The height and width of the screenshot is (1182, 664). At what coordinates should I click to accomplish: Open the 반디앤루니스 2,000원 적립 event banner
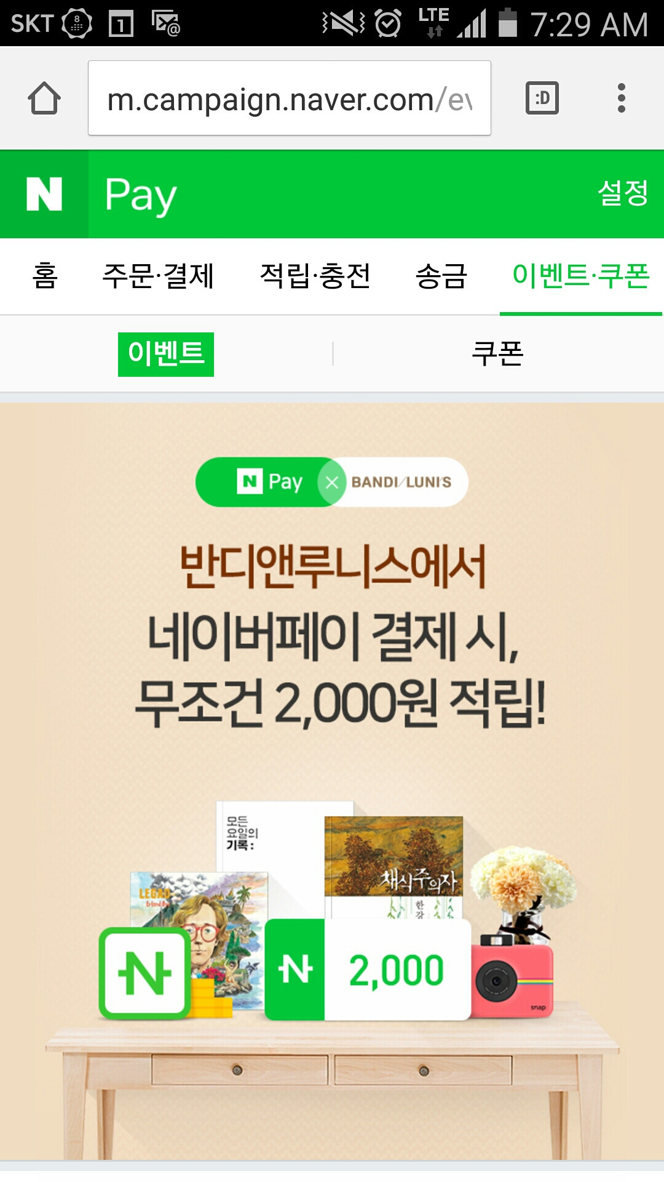(x=332, y=782)
